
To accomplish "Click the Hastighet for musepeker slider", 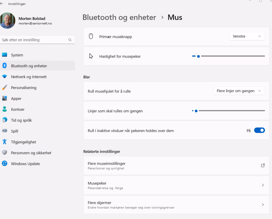I will click(228, 56).
